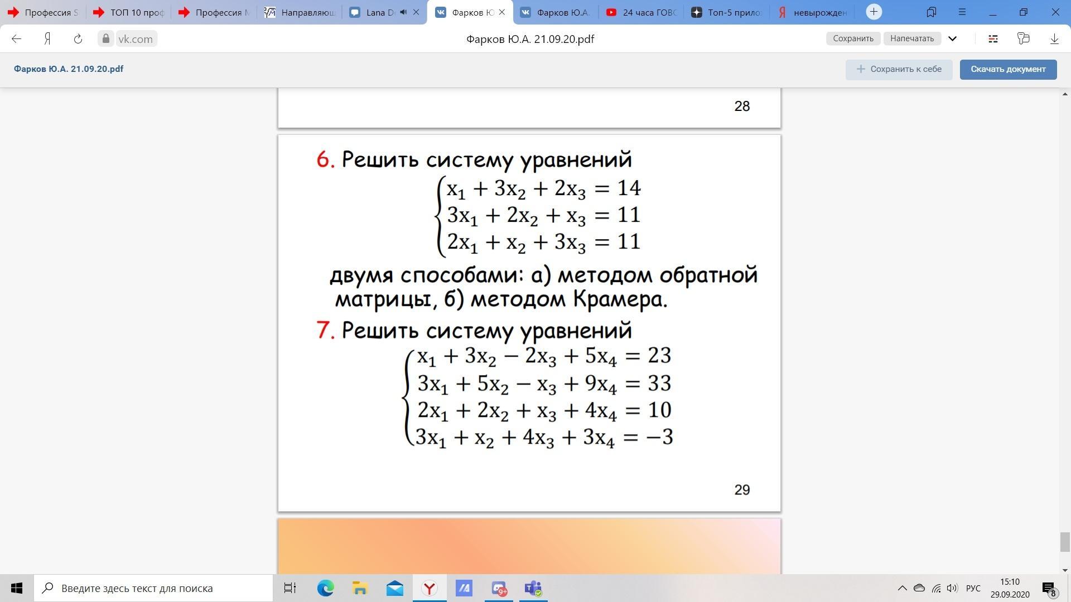Click the Yandex home icon

47,38
